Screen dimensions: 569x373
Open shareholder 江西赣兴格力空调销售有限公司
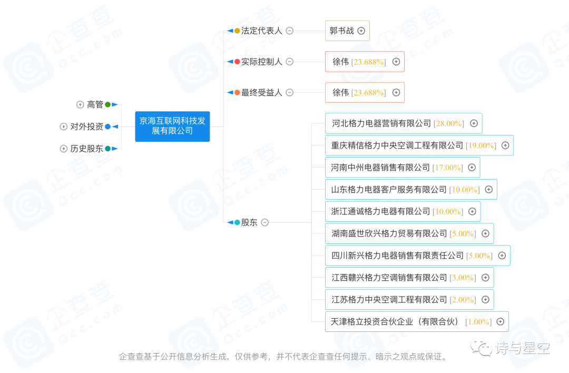click(x=409, y=278)
